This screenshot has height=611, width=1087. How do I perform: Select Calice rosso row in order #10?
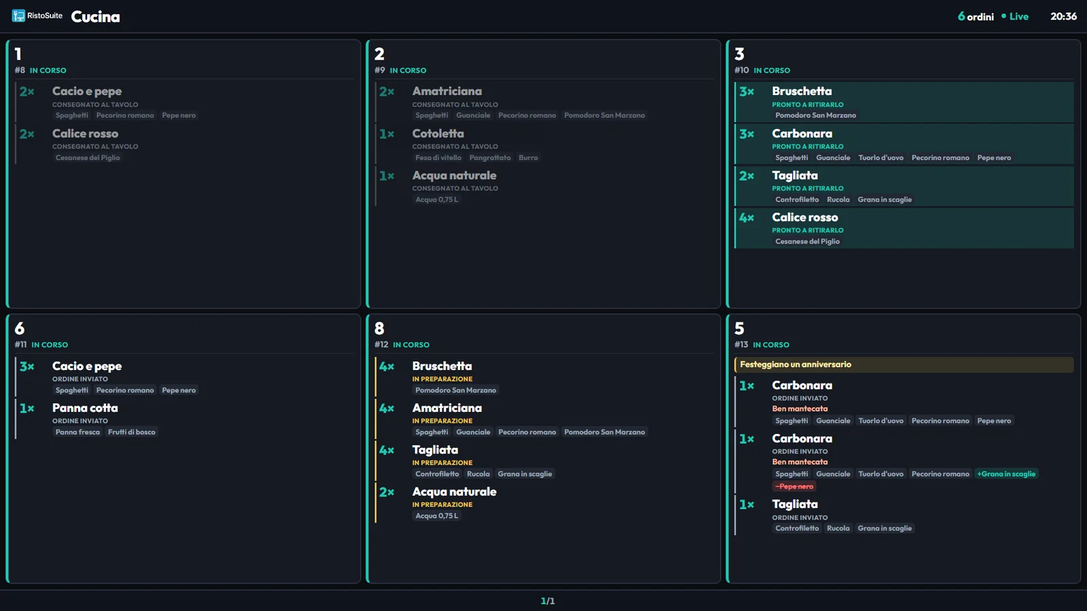[904, 228]
